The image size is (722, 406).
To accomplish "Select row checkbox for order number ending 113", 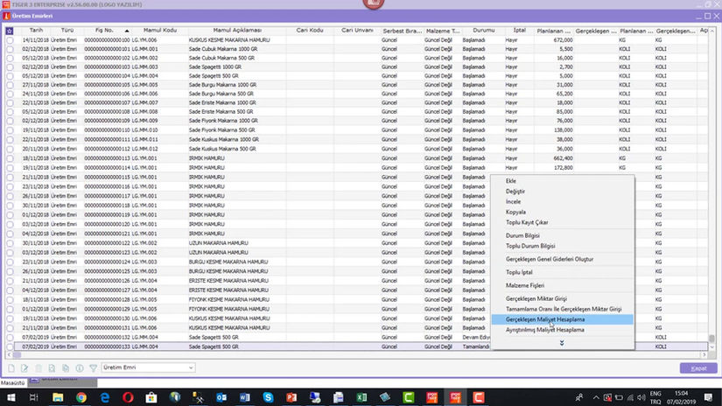I will click(x=10, y=158).
